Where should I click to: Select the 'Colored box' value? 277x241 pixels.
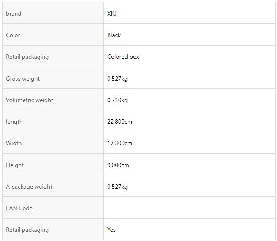tap(123, 57)
